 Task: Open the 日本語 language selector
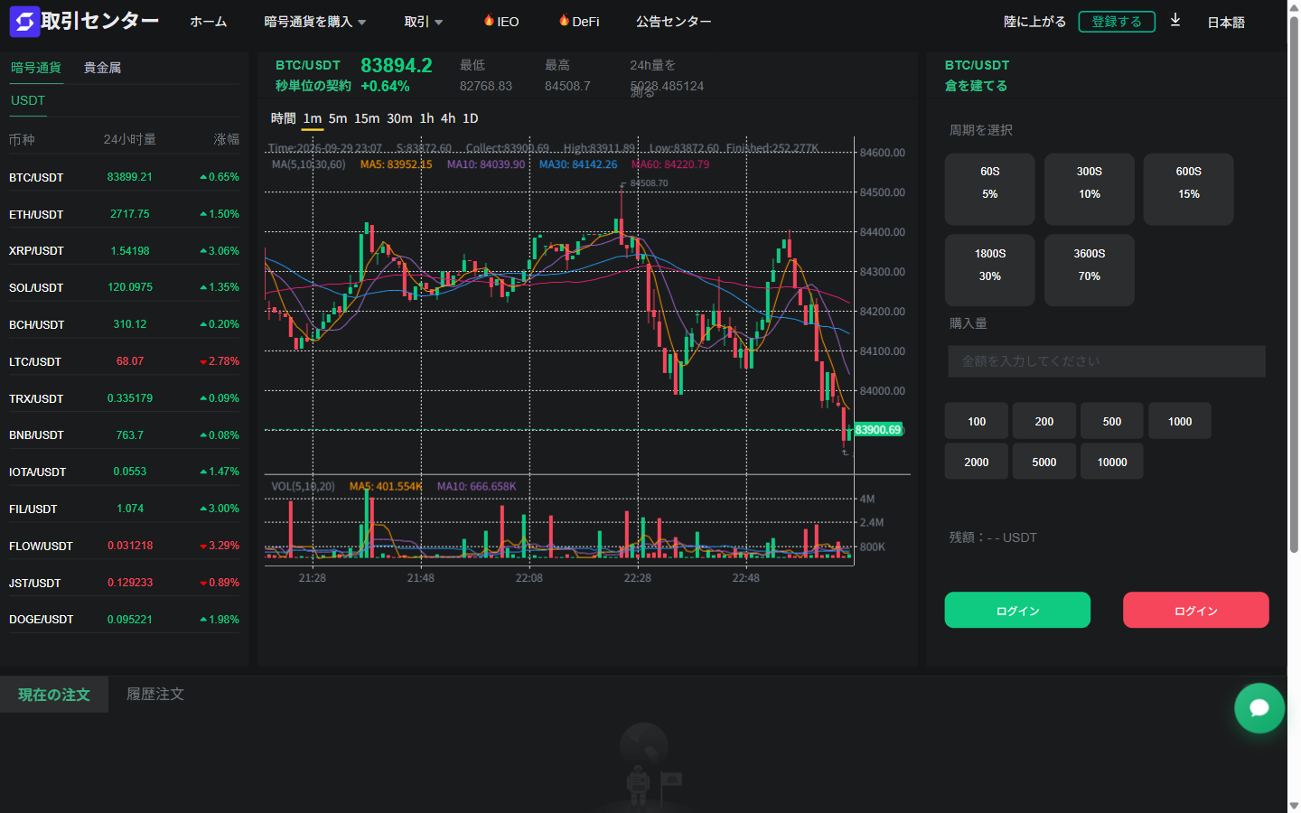pyautogui.click(x=1226, y=23)
